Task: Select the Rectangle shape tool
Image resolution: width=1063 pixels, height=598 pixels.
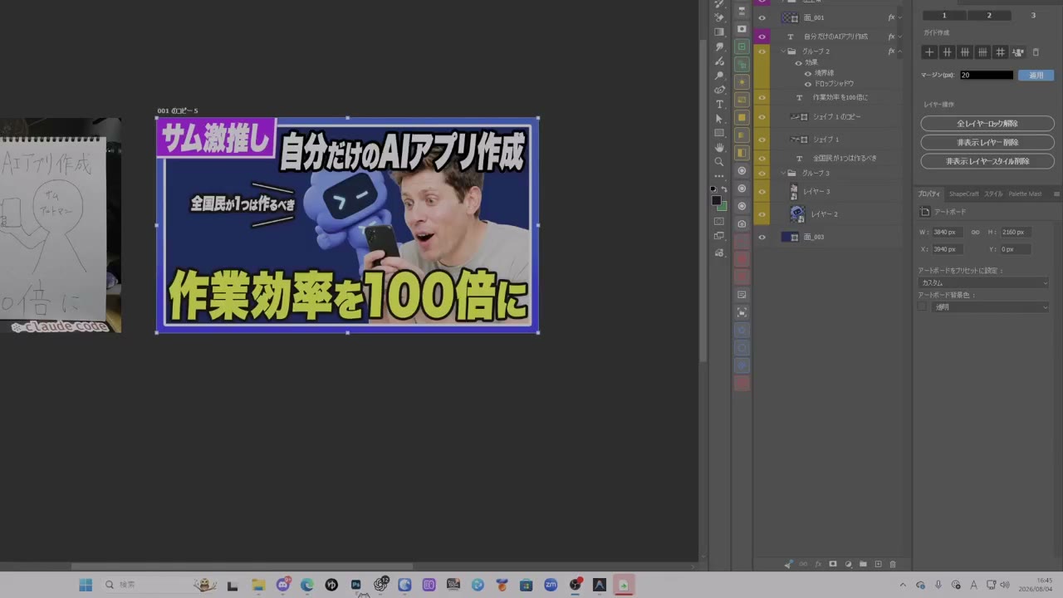Action: click(719, 133)
